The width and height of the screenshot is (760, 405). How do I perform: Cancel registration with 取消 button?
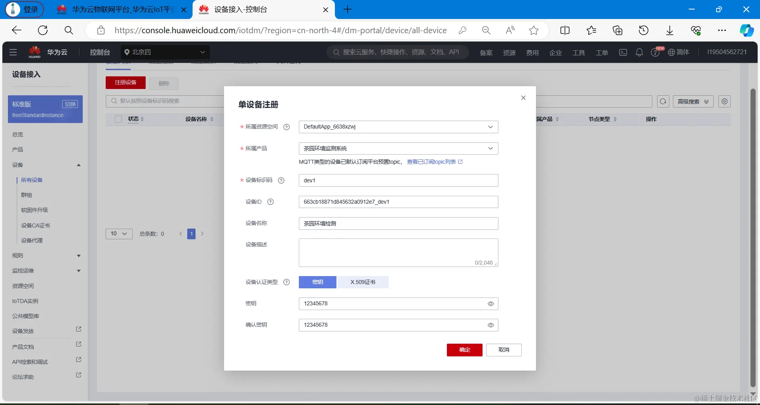504,350
